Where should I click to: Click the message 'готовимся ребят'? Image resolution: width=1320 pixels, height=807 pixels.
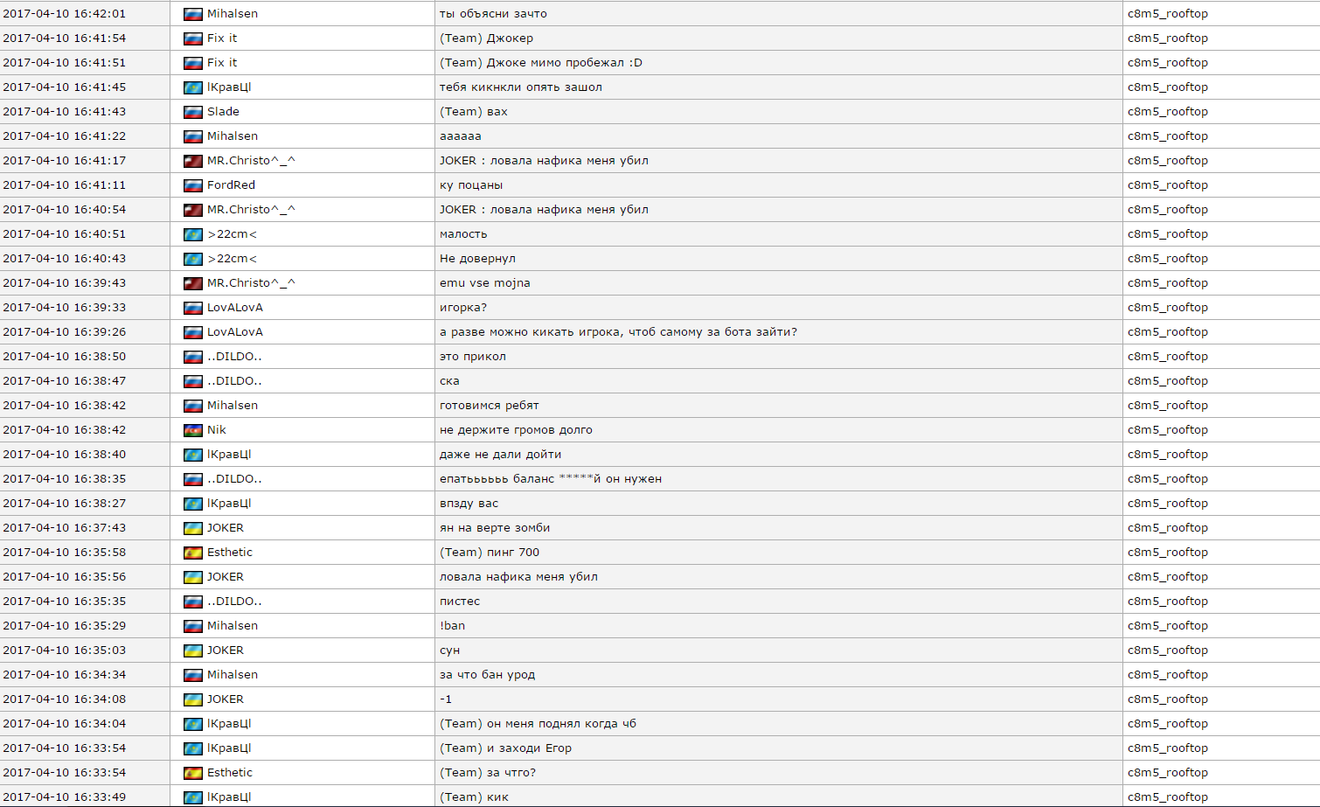pos(489,406)
